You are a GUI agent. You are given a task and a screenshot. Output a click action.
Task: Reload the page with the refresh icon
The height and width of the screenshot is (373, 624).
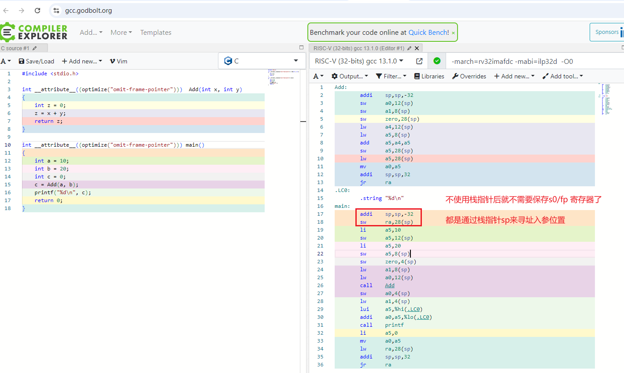pyautogui.click(x=37, y=11)
